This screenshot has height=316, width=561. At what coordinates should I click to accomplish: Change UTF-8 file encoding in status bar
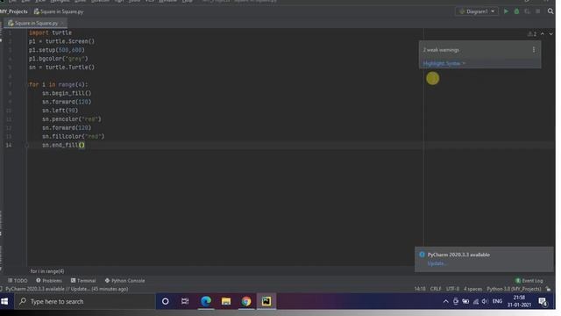pos(452,289)
